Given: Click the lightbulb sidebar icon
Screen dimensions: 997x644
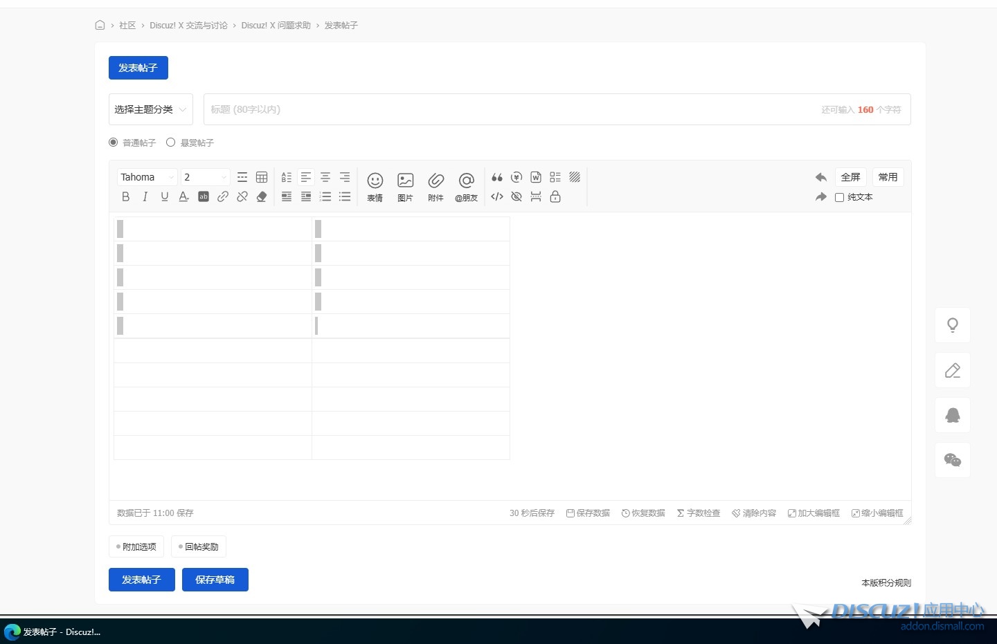Looking at the screenshot, I should tap(953, 325).
